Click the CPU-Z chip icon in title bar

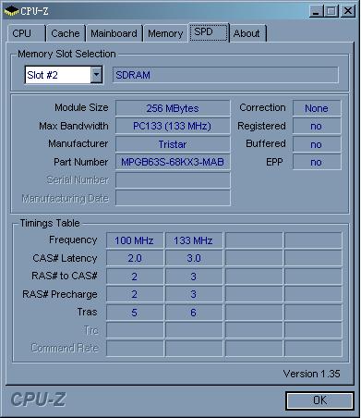tap(11, 11)
